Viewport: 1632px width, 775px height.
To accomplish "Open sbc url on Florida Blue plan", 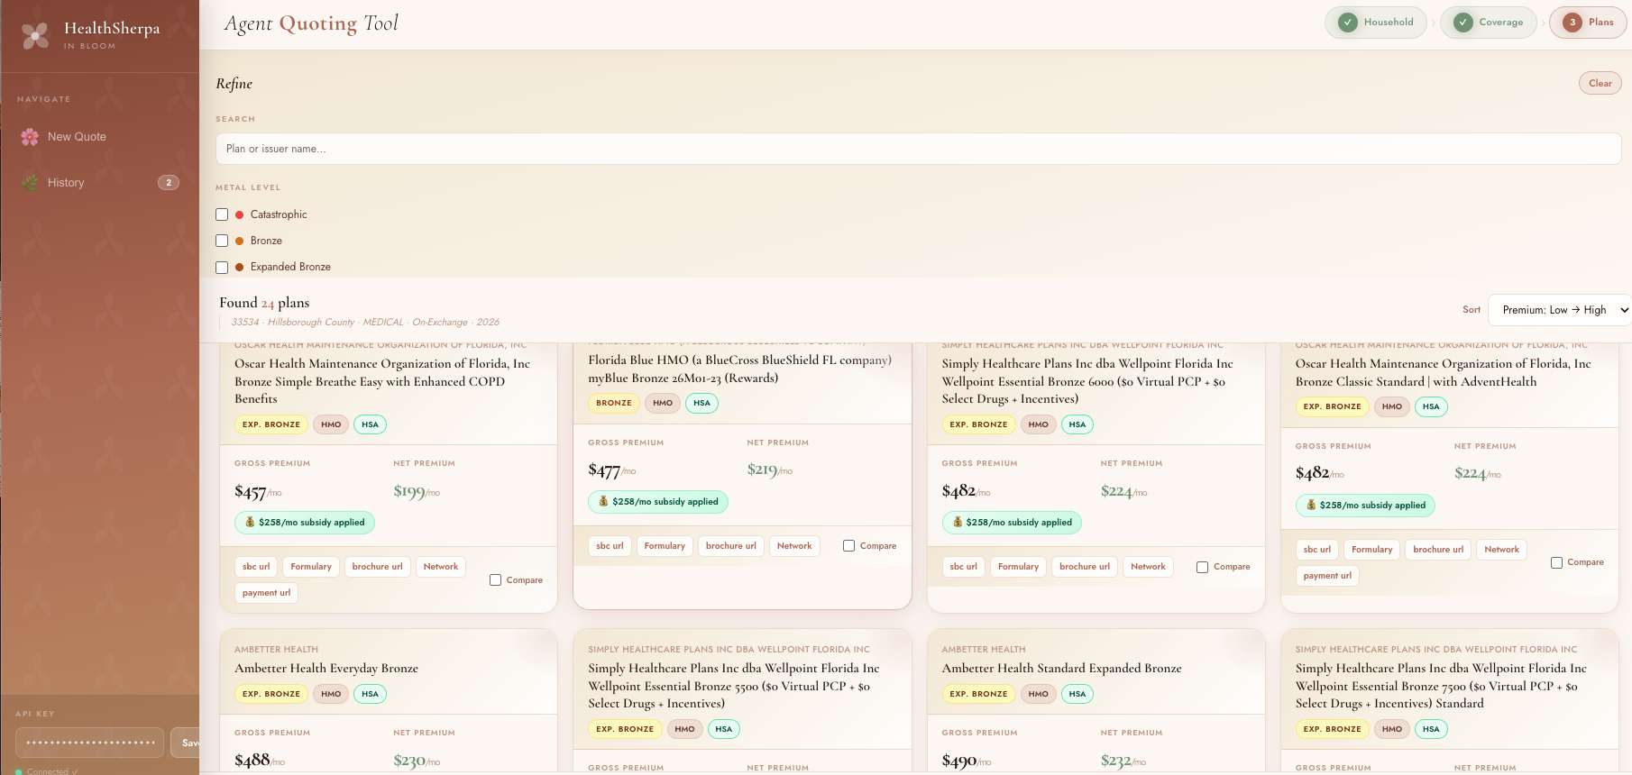I will [x=610, y=546].
